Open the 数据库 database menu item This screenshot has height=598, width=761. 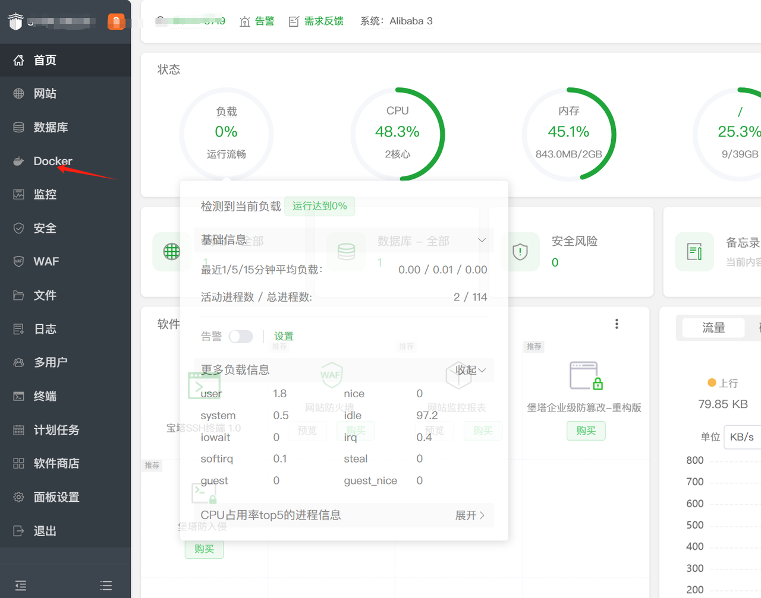[x=65, y=127]
